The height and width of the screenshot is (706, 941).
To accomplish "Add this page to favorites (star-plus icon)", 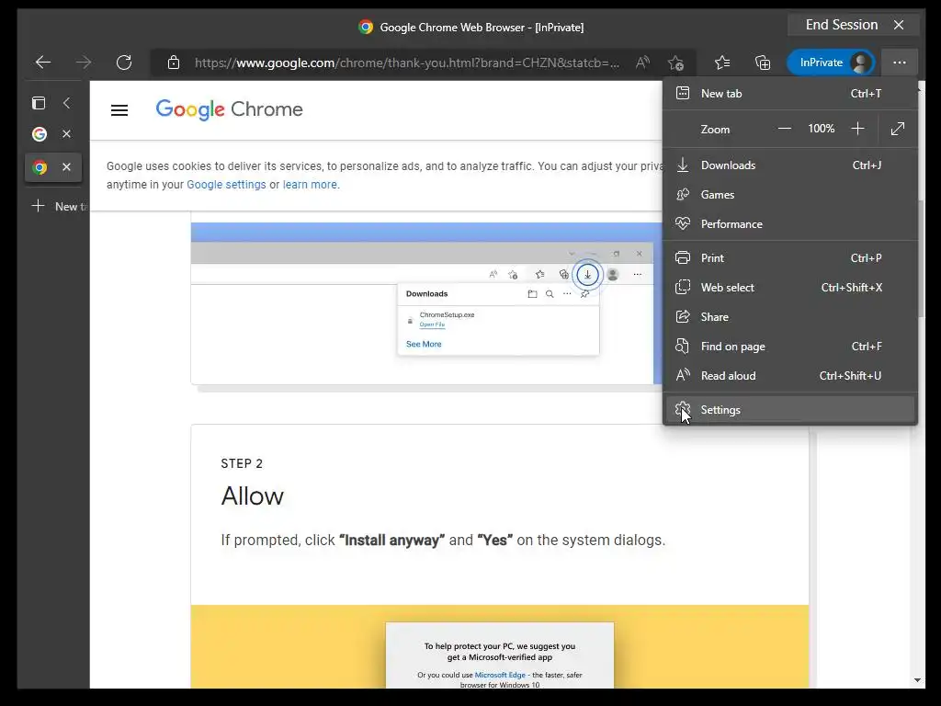I will (x=675, y=63).
